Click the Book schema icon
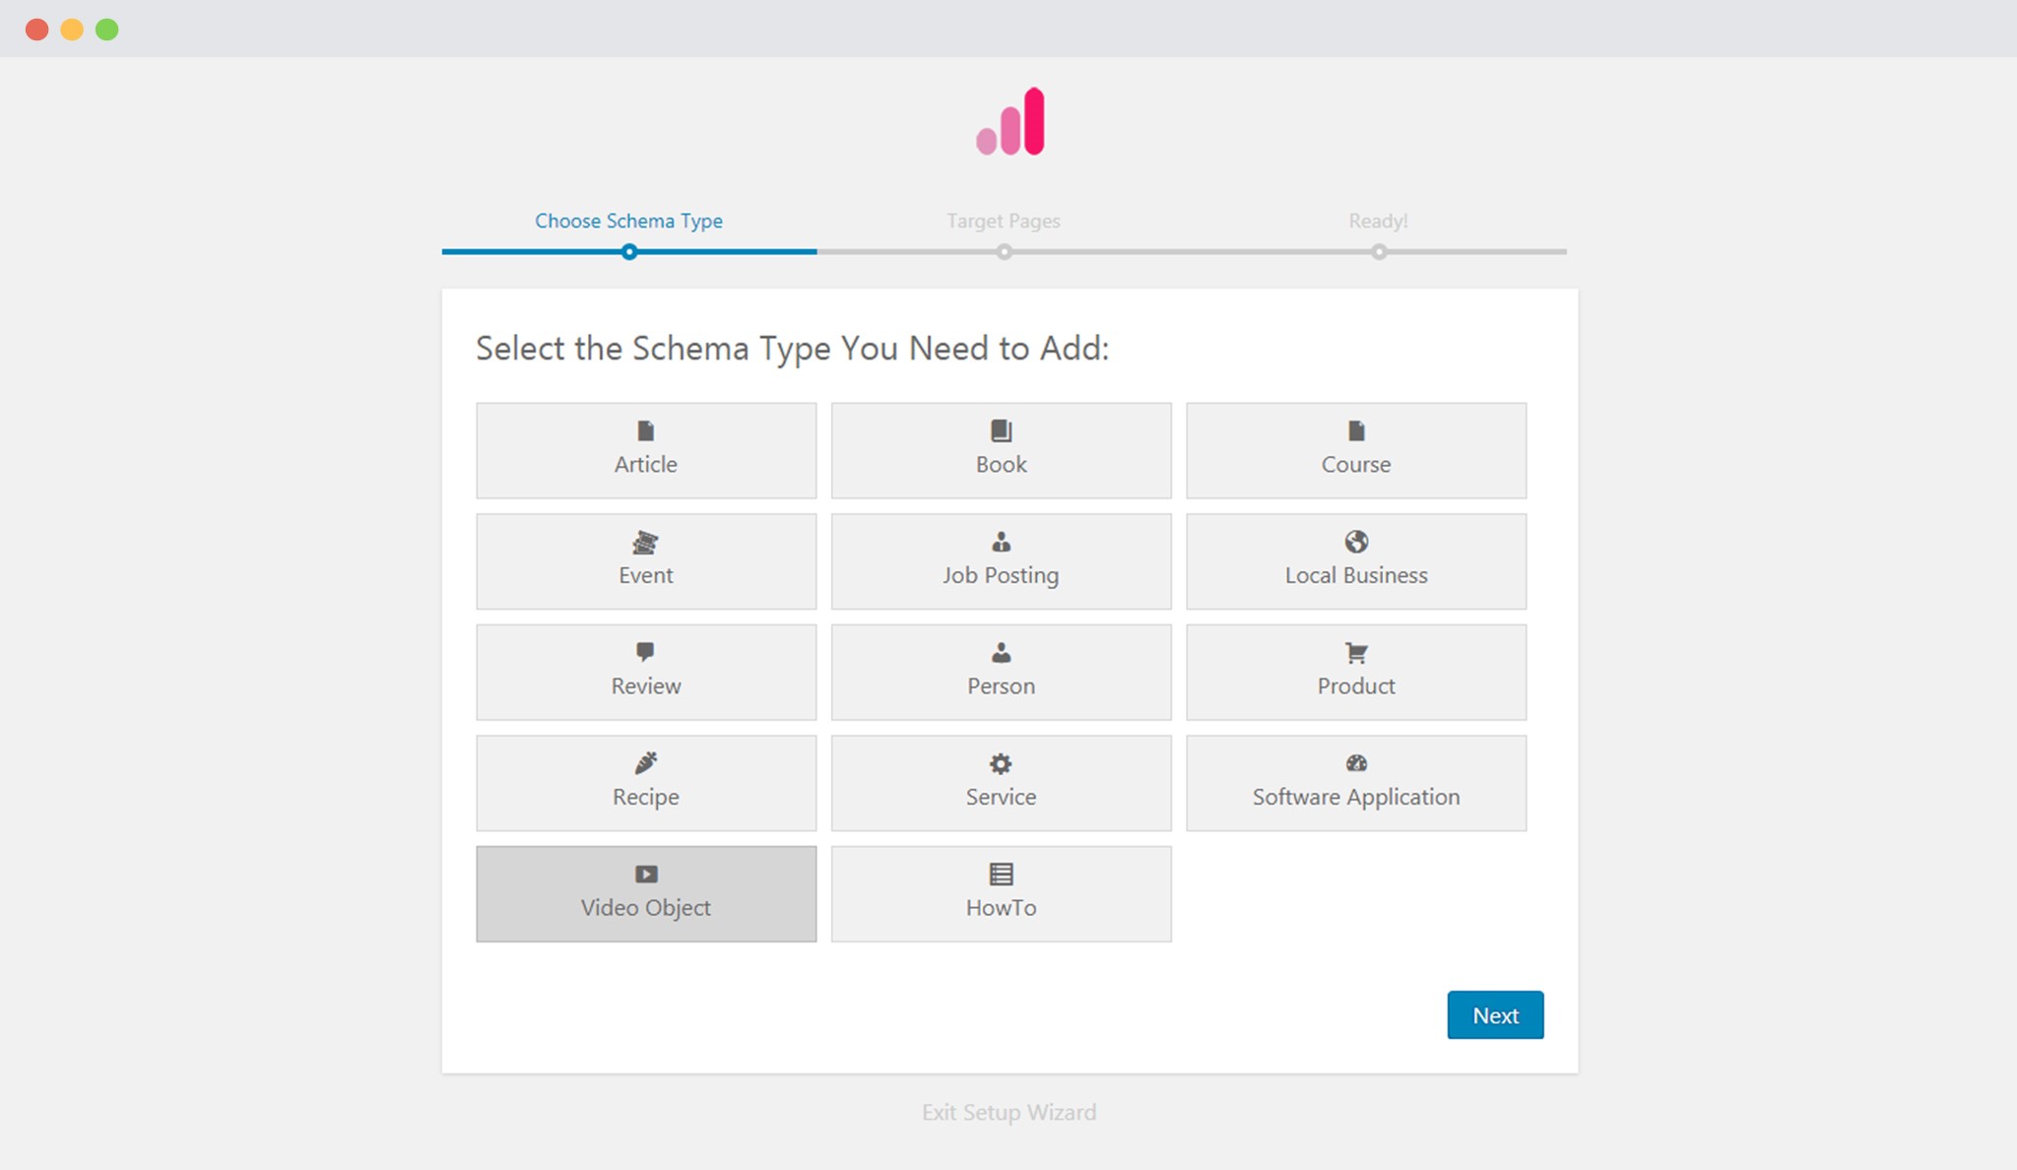Screen dimensions: 2017x1170 pos(1000,429)
